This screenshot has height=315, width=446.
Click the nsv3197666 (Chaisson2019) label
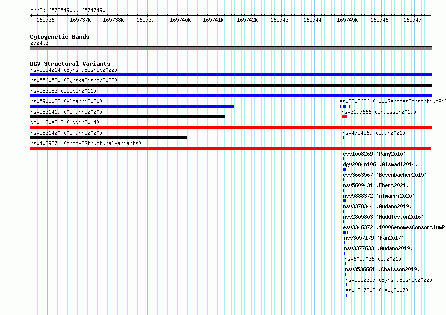pos(379,112)
